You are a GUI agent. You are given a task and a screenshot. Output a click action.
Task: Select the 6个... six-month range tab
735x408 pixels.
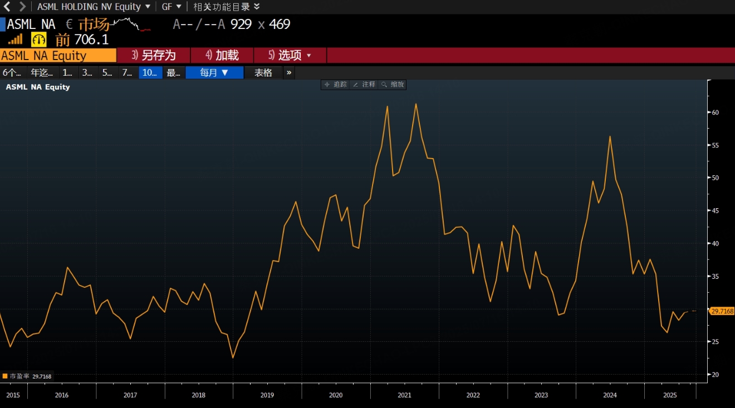point(12,72)
